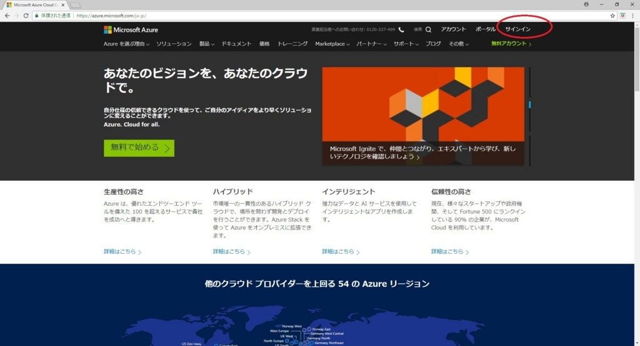Click the browser back arrow
640x346 pixels.
(7, 16)
